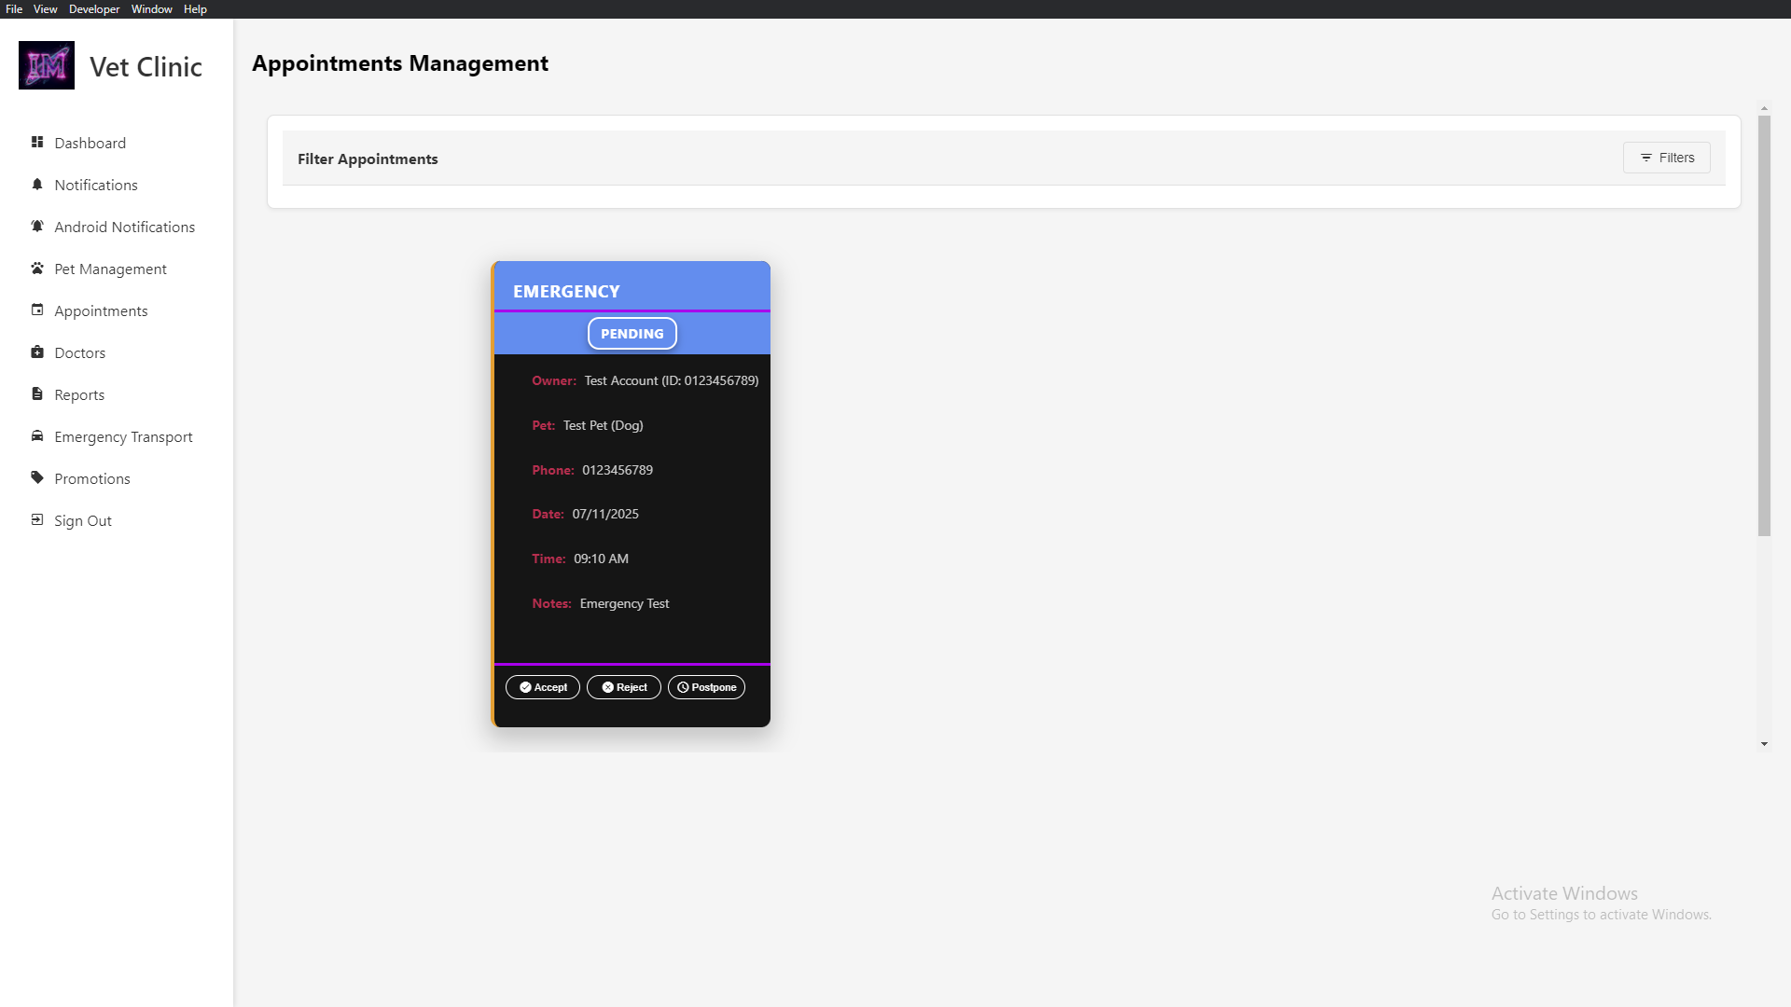Click the Sign Out exit icon
Viewport: 1791px width, 1007px height.
click(x=37, y=520)
